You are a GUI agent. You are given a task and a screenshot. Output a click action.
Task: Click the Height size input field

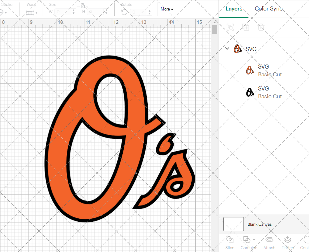pyautogui.click(x=95, y=12)
